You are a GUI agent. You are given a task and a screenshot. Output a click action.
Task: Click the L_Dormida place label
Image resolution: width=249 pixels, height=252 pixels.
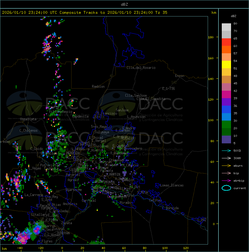point(170,208)
